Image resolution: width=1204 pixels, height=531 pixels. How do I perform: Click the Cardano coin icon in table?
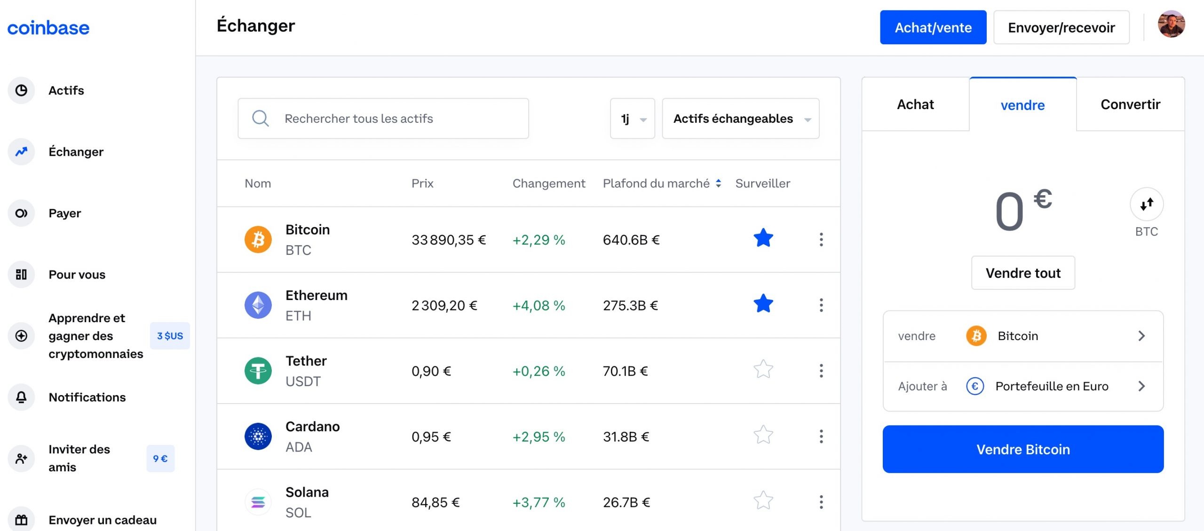[258, 436]
